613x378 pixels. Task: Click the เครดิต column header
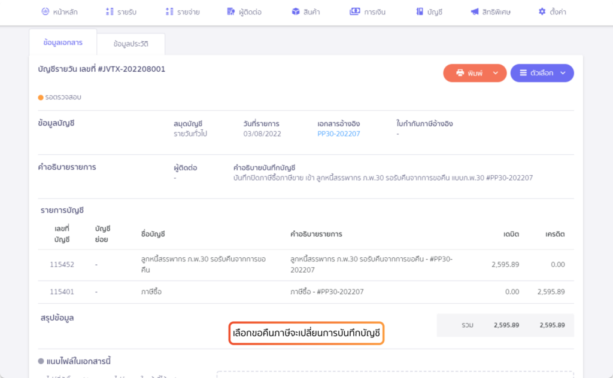click(555, 234)
